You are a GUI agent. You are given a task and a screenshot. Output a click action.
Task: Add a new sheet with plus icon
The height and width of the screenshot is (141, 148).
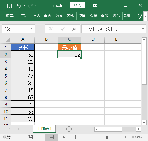point(69,129)
